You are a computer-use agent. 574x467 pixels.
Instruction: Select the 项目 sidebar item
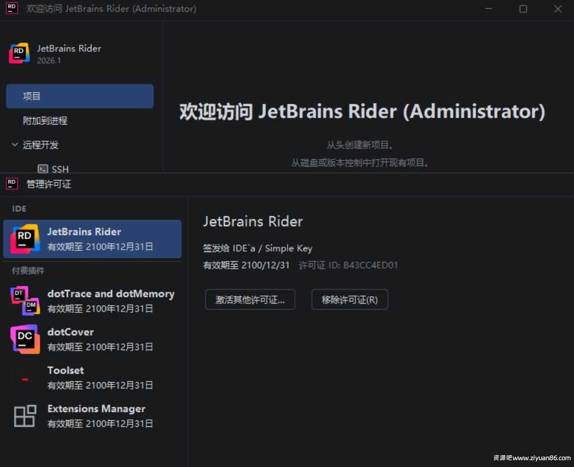[x=80, y=96]
